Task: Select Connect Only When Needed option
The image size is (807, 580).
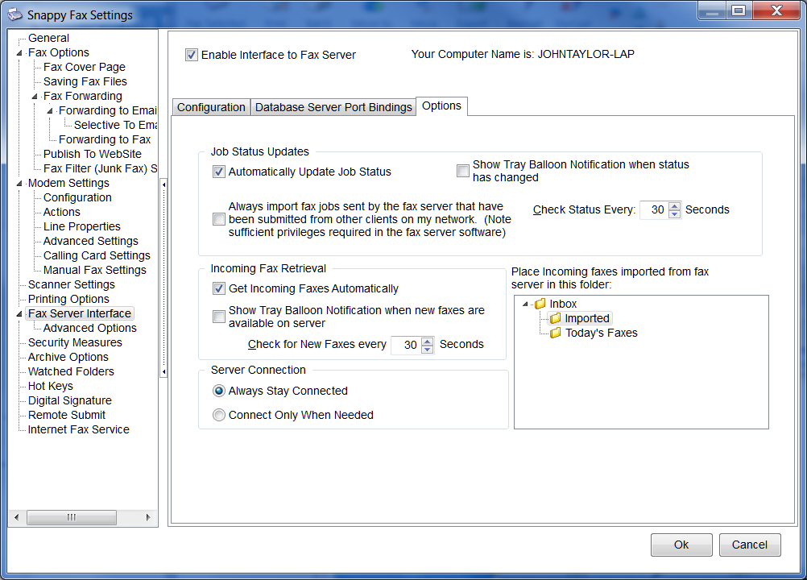Action: tap(219, 415)
